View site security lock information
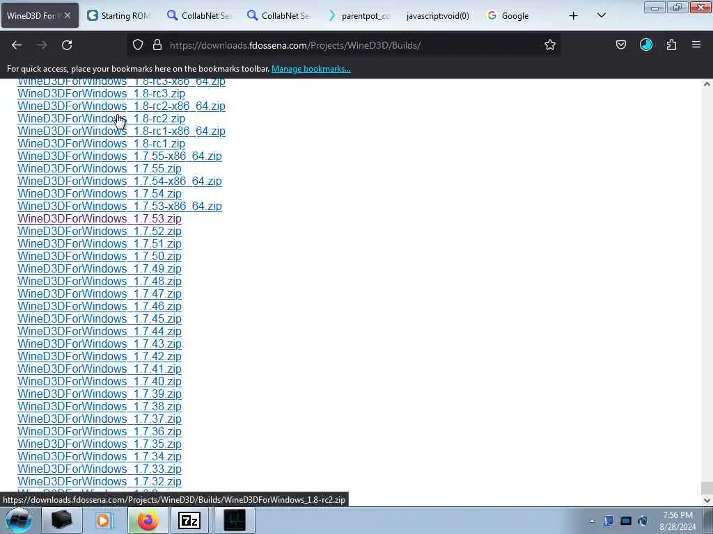 157,44
